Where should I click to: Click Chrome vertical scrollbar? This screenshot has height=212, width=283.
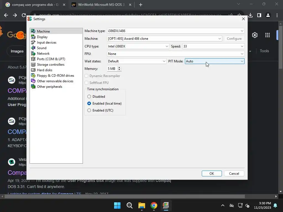click(280, 47)
